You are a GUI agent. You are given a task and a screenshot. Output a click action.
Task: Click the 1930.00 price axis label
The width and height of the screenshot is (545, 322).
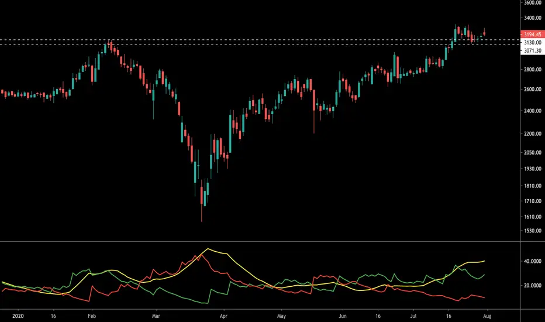click(x=533, y=169)
